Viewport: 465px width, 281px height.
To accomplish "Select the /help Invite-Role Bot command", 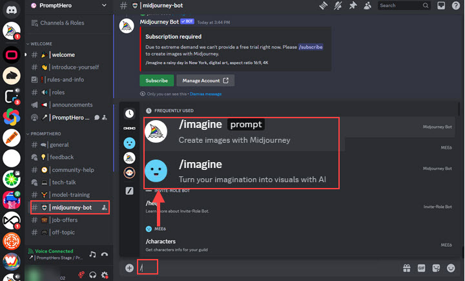I will point(299,207).
